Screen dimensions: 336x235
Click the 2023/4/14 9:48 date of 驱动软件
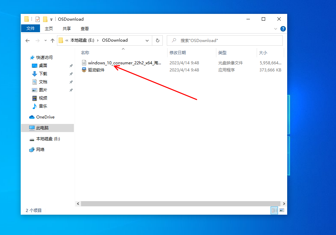tap(184, 70)
